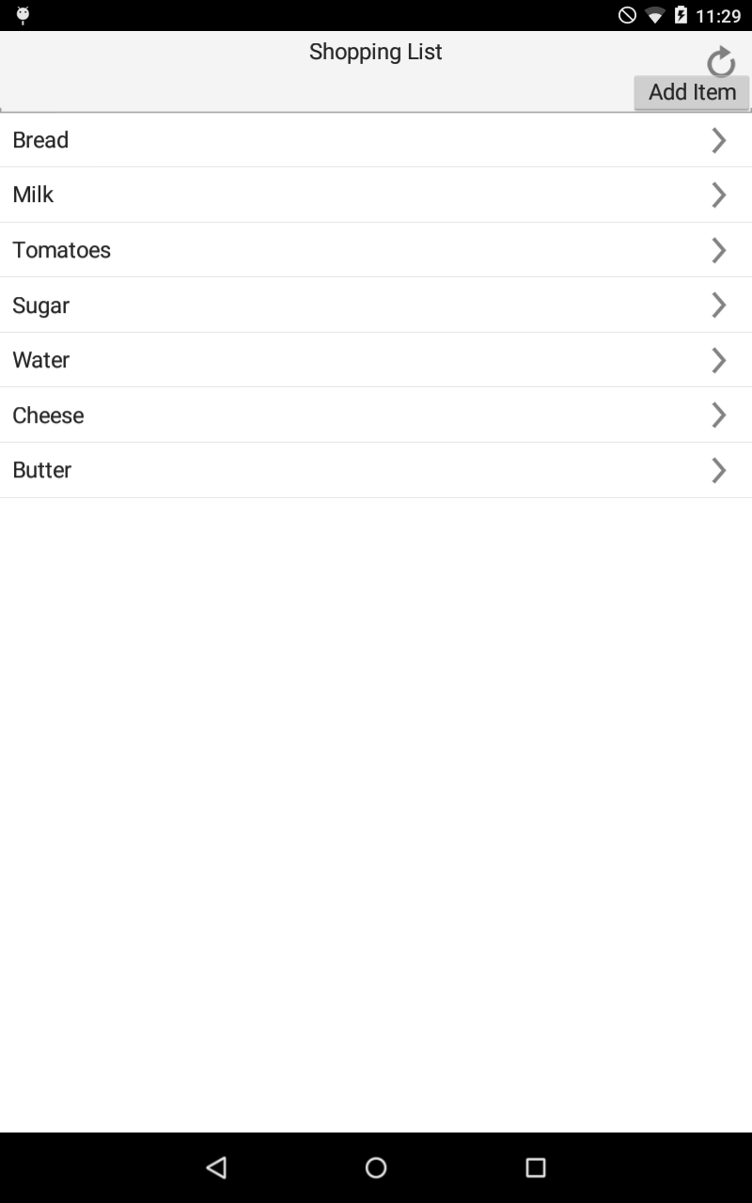Open Water item via chevron
The height and width of the screenshot is (1203, 752).
(x=719, y=360)
